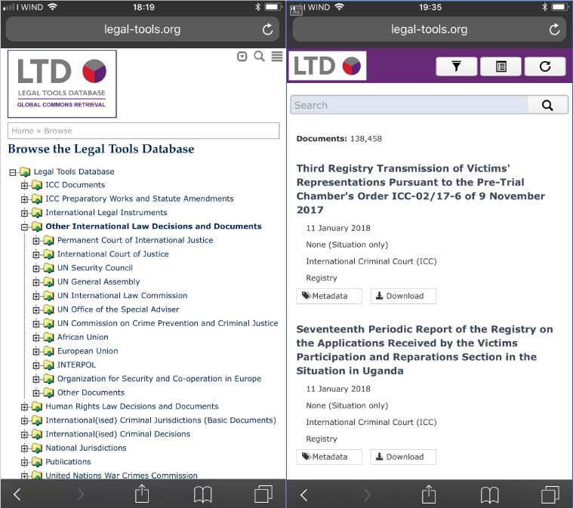Image resolution: width=573 pixels, height=508 pixels.
Task: Tap the tabs icon in right phone bottom bar
Action: [x=550, y=494]
